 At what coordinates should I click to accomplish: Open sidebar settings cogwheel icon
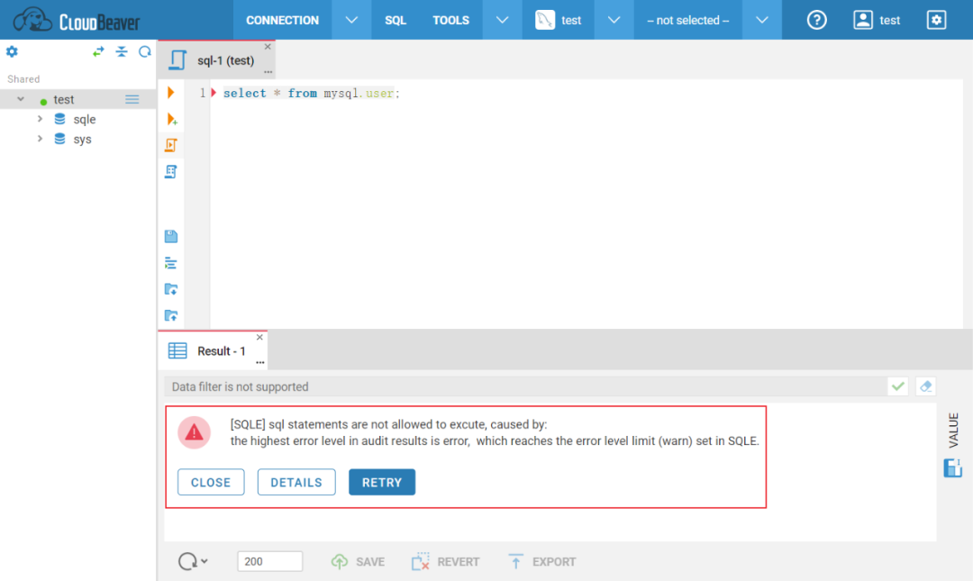point(12,51)
